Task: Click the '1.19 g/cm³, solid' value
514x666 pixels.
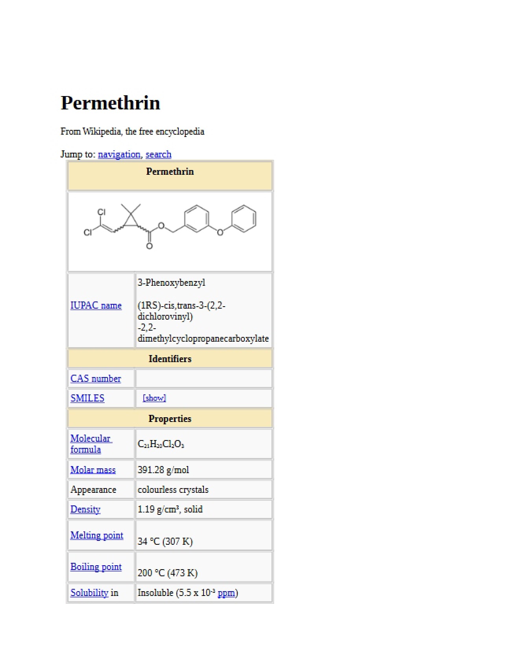Action: (170, 509)
